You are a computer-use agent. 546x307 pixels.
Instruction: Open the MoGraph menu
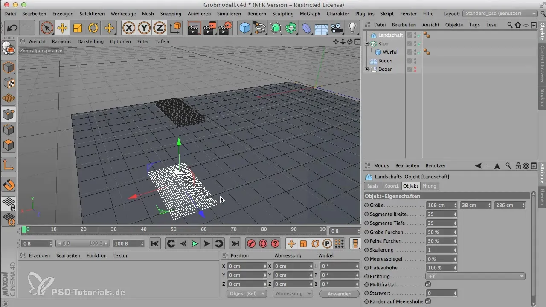[310, 14]
